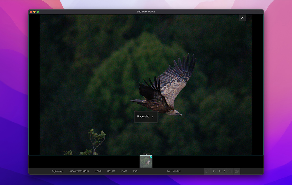The width and height of the screenshot is (292, 185).
Task: Click the 1/1600" shutter speed value
Action: point(124,171)
